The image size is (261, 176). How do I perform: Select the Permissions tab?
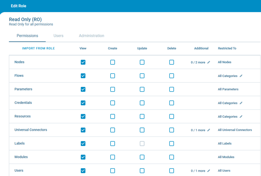27,36
